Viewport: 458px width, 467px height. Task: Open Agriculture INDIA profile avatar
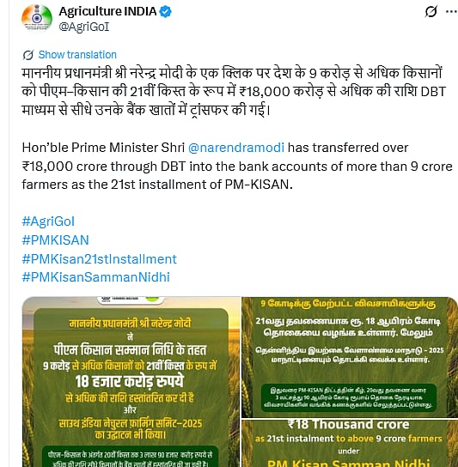click(37, 18)
